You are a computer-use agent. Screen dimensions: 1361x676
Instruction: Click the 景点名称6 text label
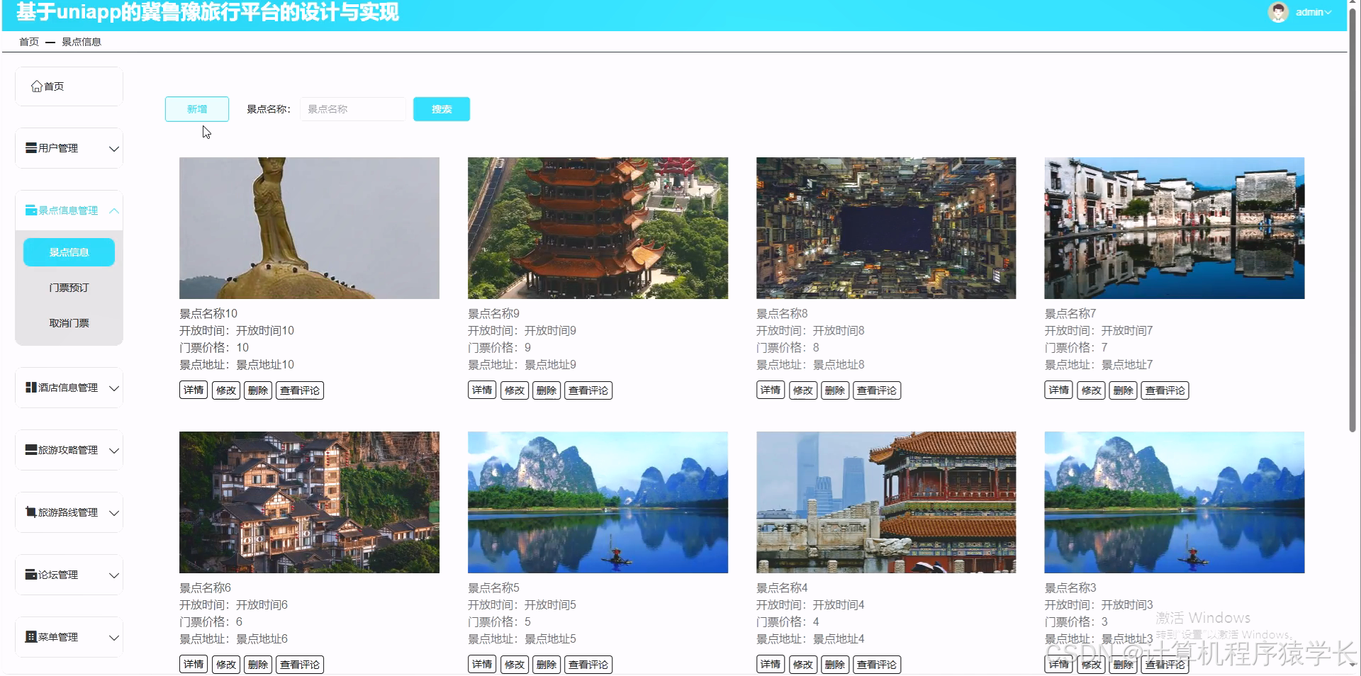coord(205,588)
